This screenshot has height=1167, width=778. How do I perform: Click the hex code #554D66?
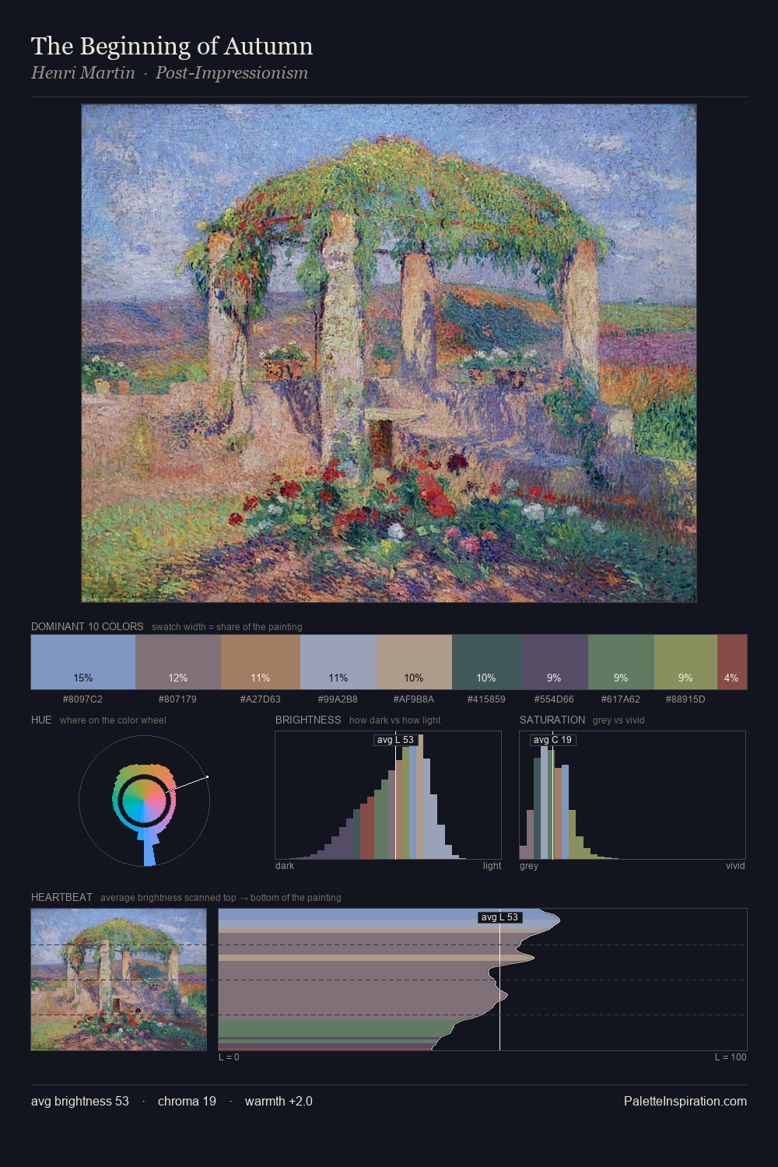[x=554, y=699]
